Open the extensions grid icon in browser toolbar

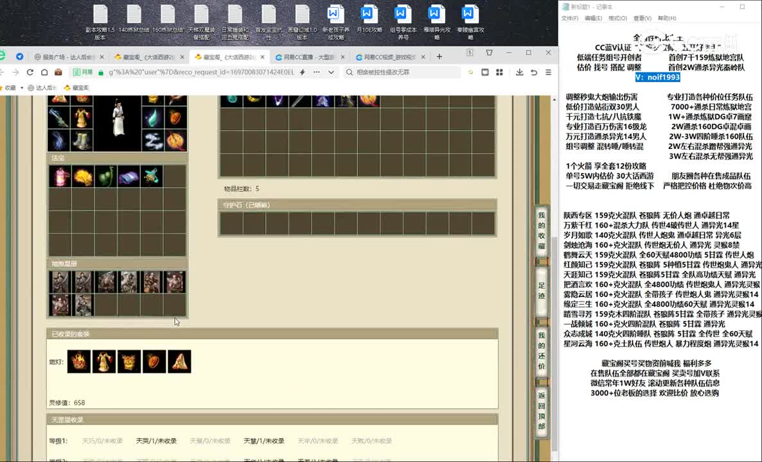499,73
